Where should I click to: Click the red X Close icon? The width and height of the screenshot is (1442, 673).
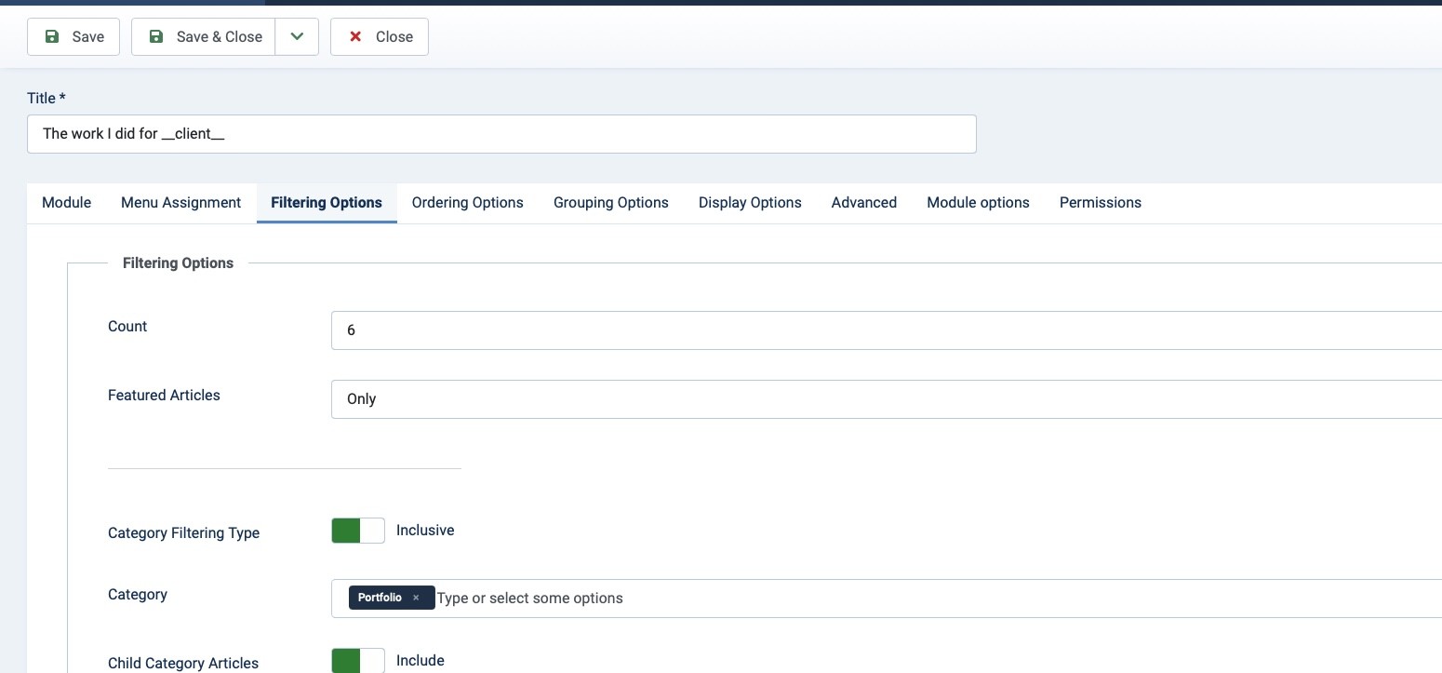[x=355, y=37]
